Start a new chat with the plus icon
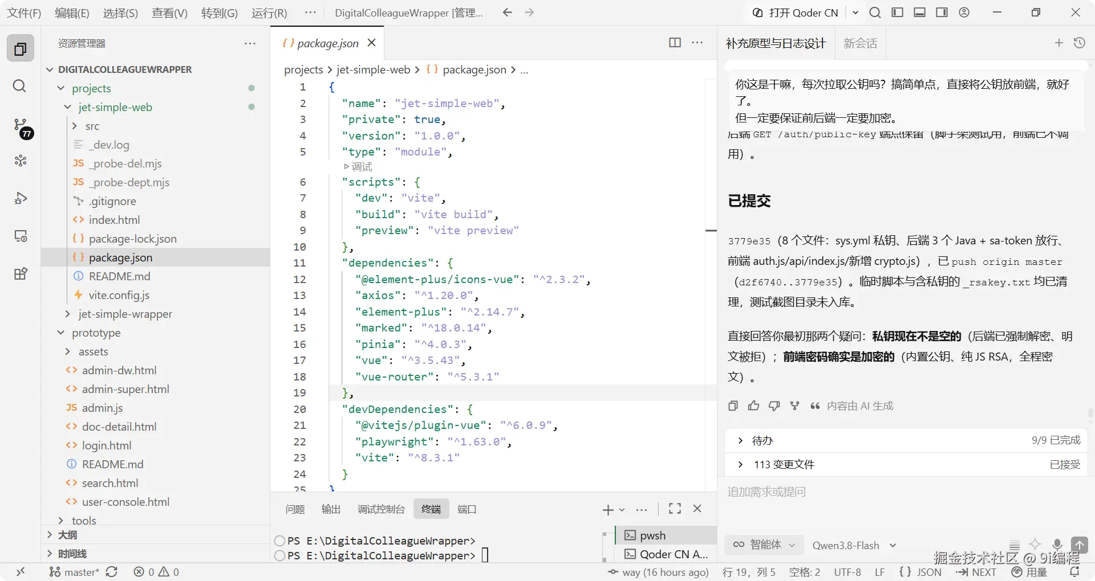 click(1059, 43)
